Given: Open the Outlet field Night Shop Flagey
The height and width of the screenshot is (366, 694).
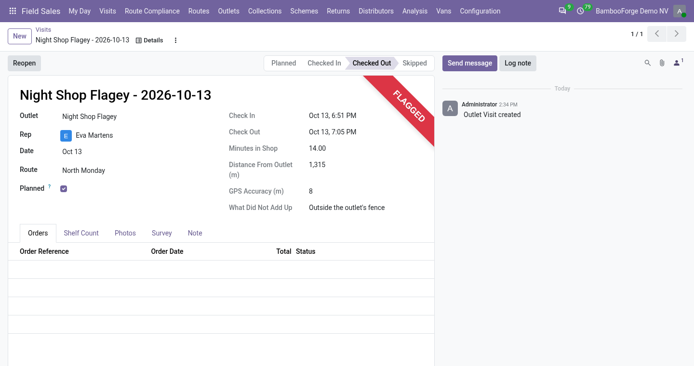Looking at the screenshot, I should (x=137, y=117).
